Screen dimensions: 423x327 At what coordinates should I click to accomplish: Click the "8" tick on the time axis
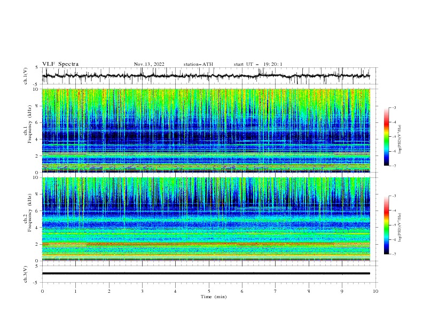309,291
